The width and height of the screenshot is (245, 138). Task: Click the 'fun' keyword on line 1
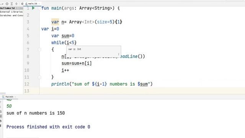(x=45, y=8)
